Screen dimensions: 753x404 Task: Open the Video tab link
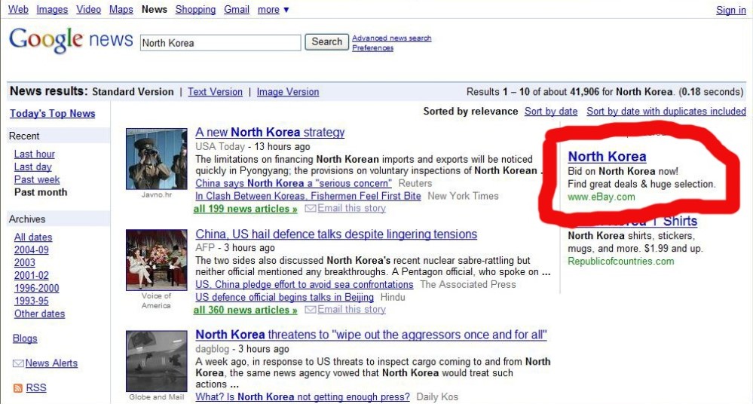point(88,10)
